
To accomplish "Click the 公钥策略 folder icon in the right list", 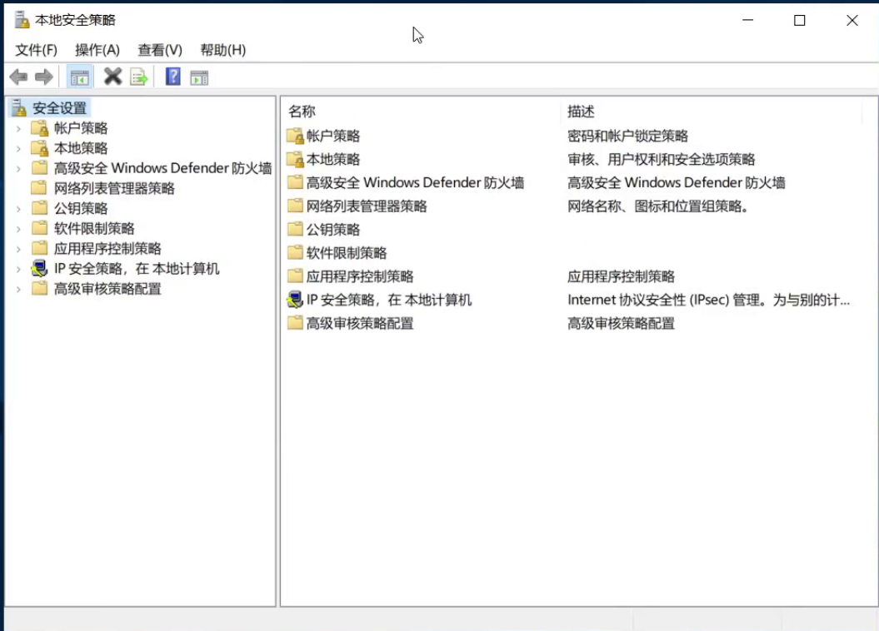I will tap(295, 228).
